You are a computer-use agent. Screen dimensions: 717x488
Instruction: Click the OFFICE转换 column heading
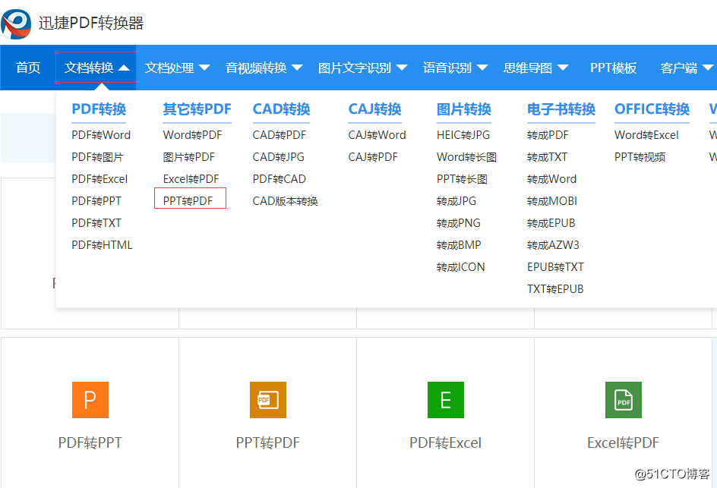652,109
